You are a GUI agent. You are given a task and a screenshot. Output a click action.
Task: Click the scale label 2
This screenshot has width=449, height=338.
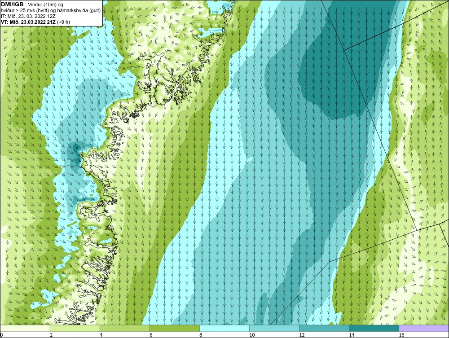[51, 335]
